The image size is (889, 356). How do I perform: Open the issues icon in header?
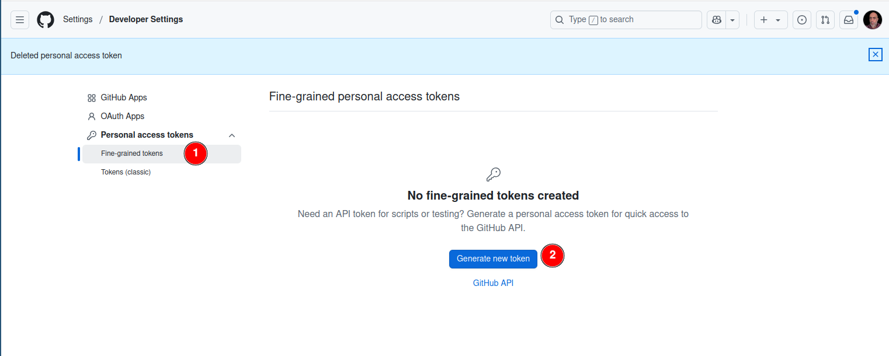[802, 20]
